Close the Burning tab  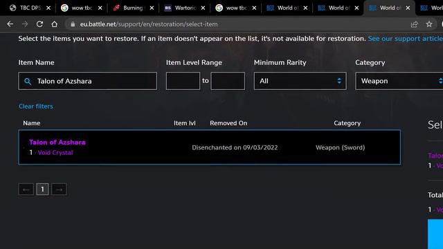tap(152, 8)
